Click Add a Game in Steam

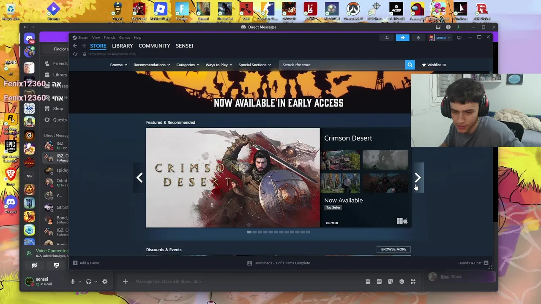pyautogui.click(x=86, y=263)
